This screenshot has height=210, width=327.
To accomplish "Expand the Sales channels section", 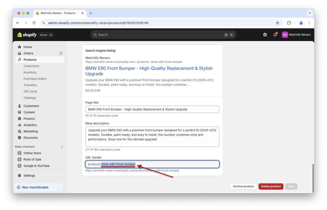I will click(61, 147).
